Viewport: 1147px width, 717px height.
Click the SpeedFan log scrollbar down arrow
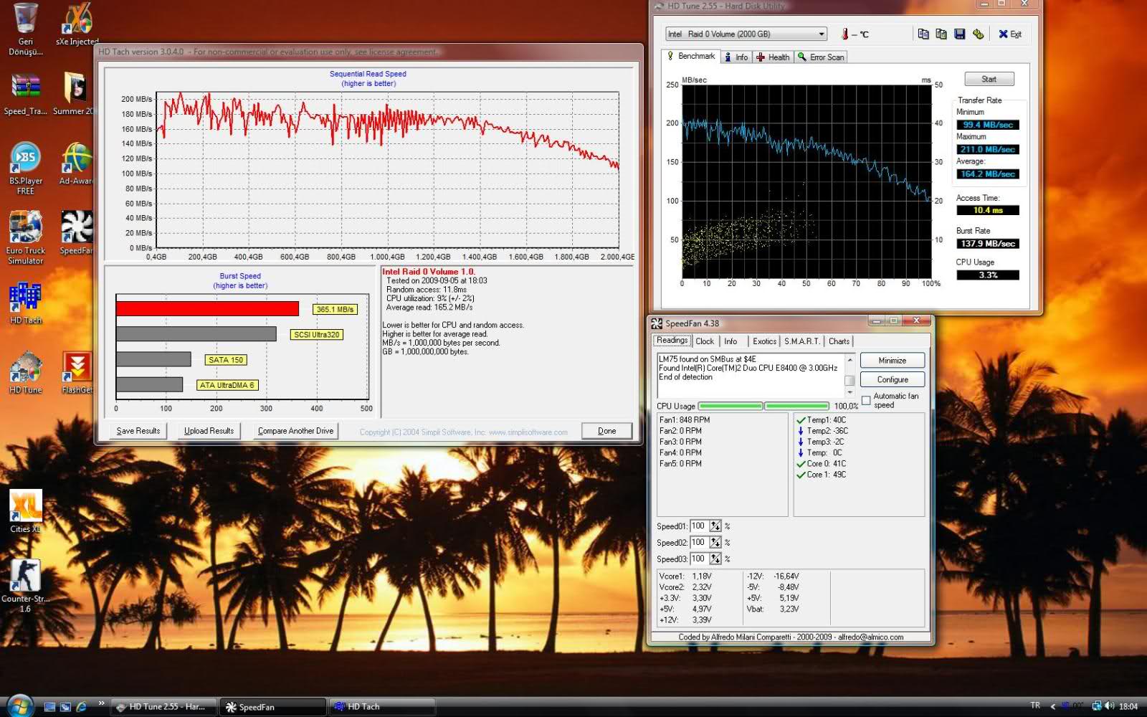(x=850, y=392)
